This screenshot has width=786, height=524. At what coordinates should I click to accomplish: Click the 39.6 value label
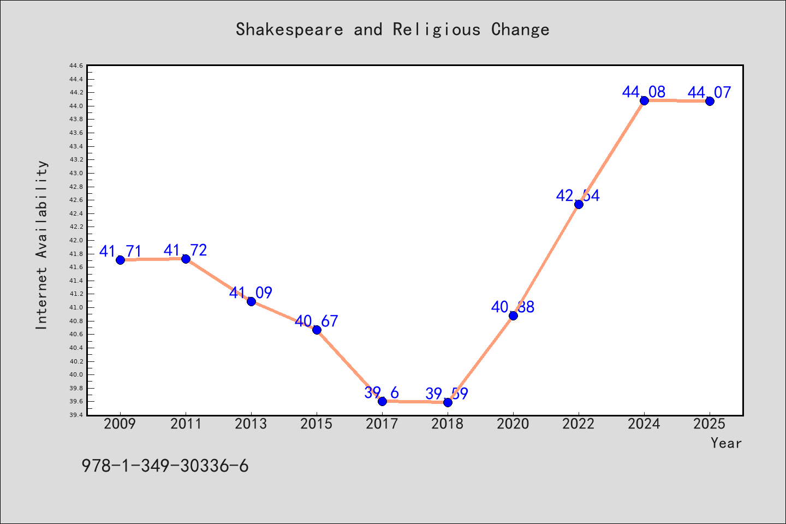382,393
